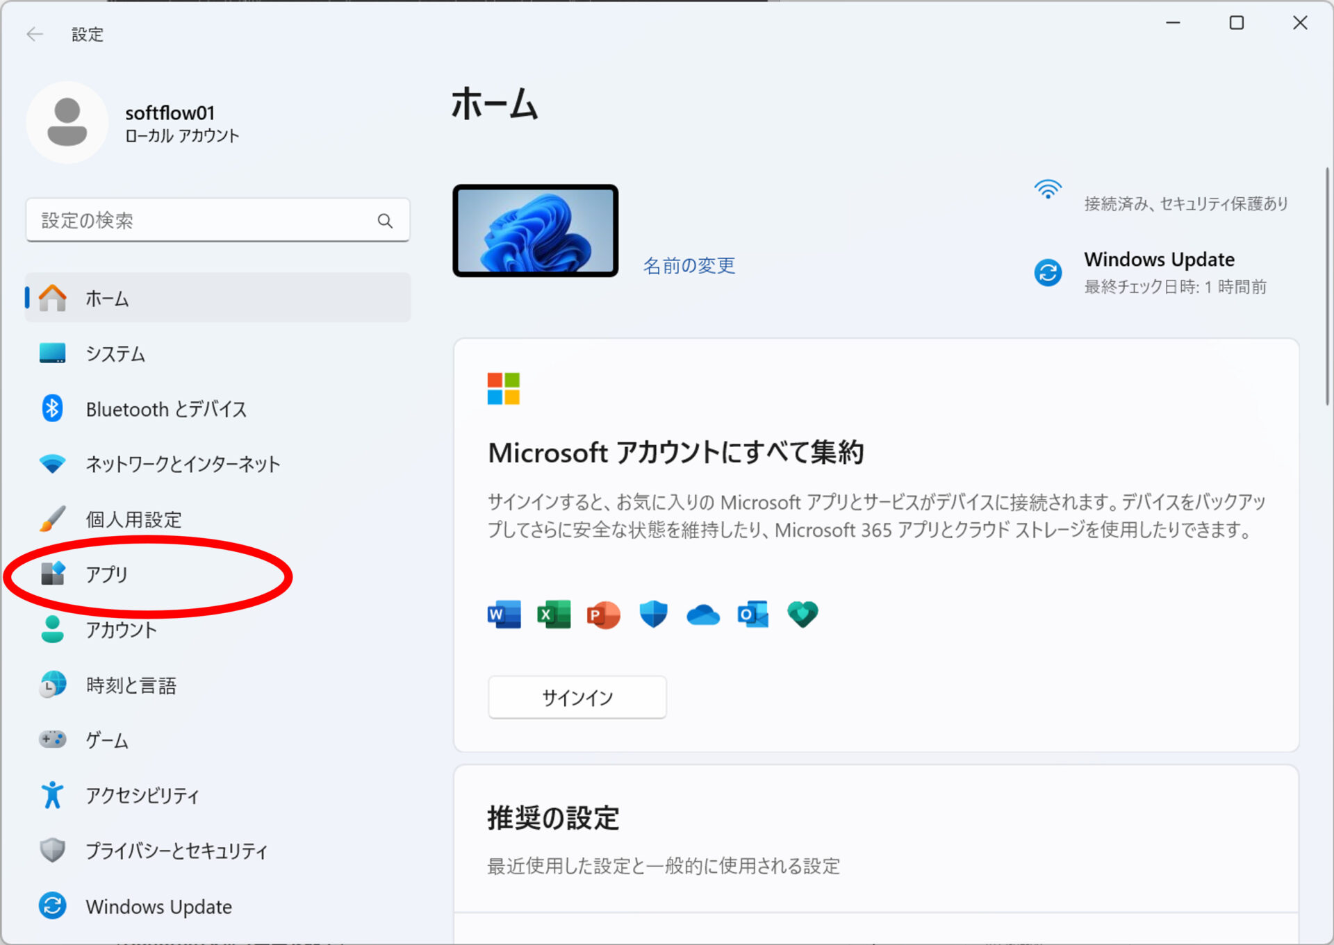Click the vertical scrollbar on right
The height and width of the screenshot is (945, 1334).
pyautogui.click(x=1327, y=285)
